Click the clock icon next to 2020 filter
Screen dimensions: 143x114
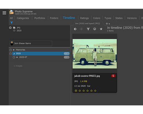click(14, 31)
